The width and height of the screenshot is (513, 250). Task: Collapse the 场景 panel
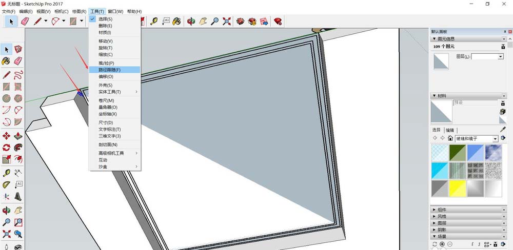pos(468,236)
